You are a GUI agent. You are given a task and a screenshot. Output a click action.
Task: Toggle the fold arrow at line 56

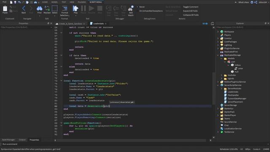click(61, 33)
